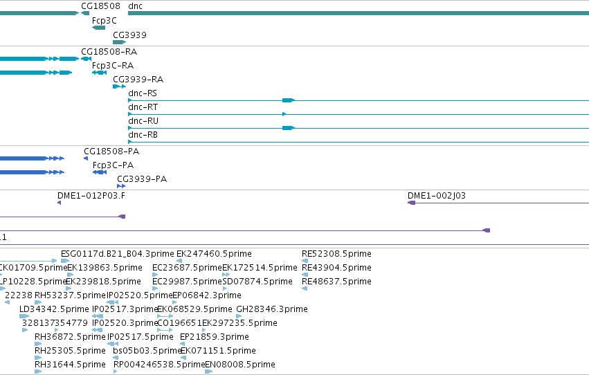The image size is (589, 375).
Task: Click the Fcp3C-PA coding feature
Action: pos(100,172)
